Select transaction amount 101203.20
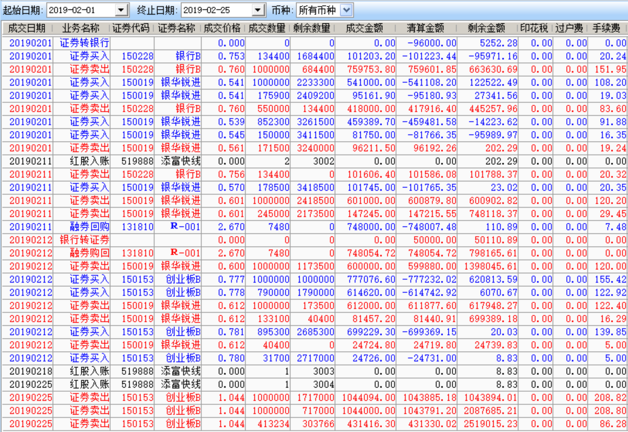This screenshot has height=432, width=628. point(370,57)
